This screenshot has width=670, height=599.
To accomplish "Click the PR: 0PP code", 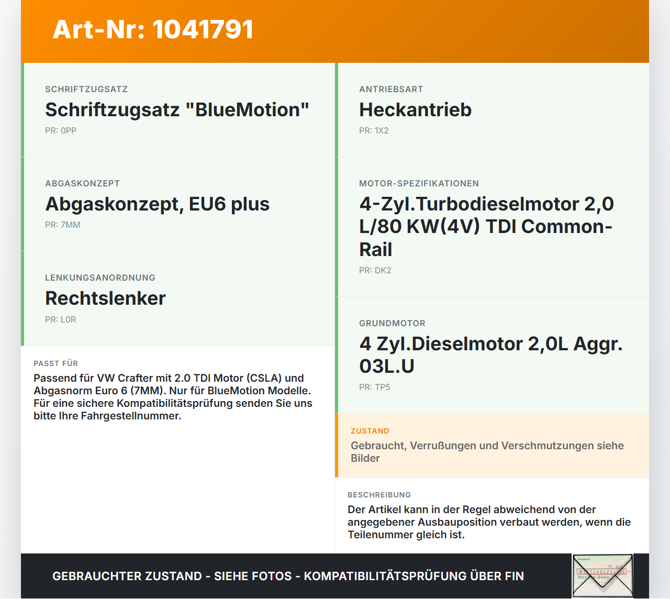I will [x=61, y=131].
